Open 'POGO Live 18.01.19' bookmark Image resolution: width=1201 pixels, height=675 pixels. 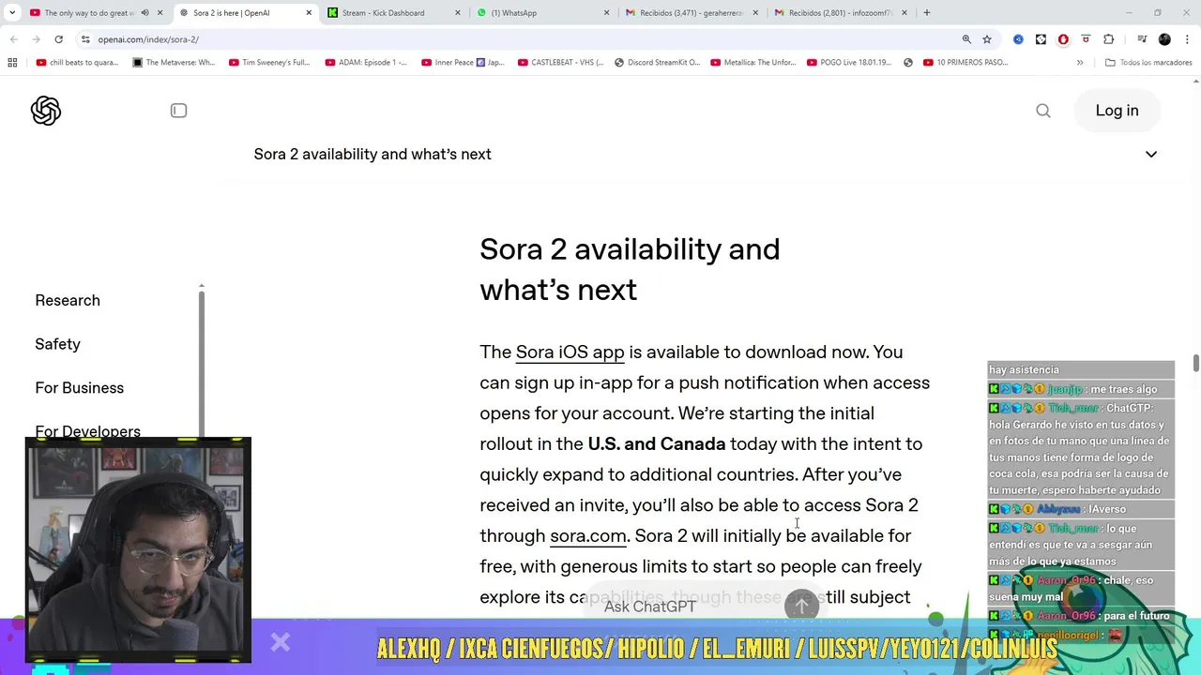coord(849,63)
